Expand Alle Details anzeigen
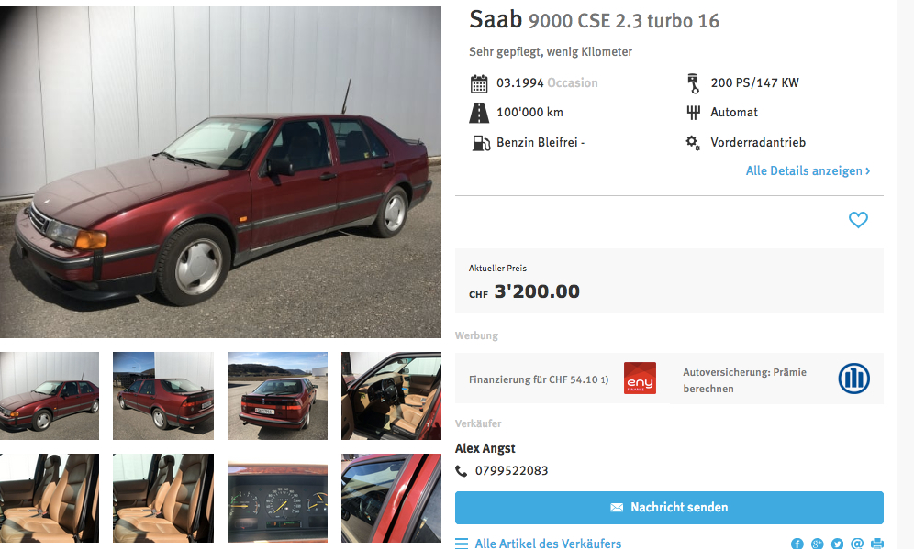 808,170
